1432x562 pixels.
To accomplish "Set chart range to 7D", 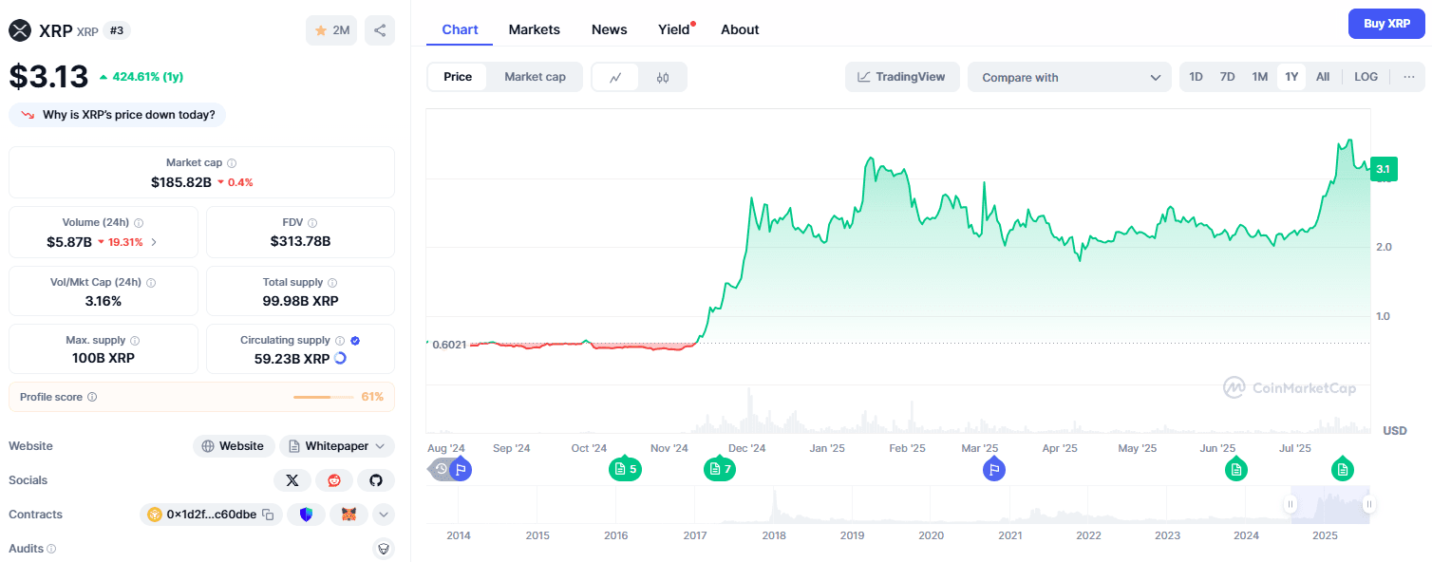I will [x=1228, y=77].
